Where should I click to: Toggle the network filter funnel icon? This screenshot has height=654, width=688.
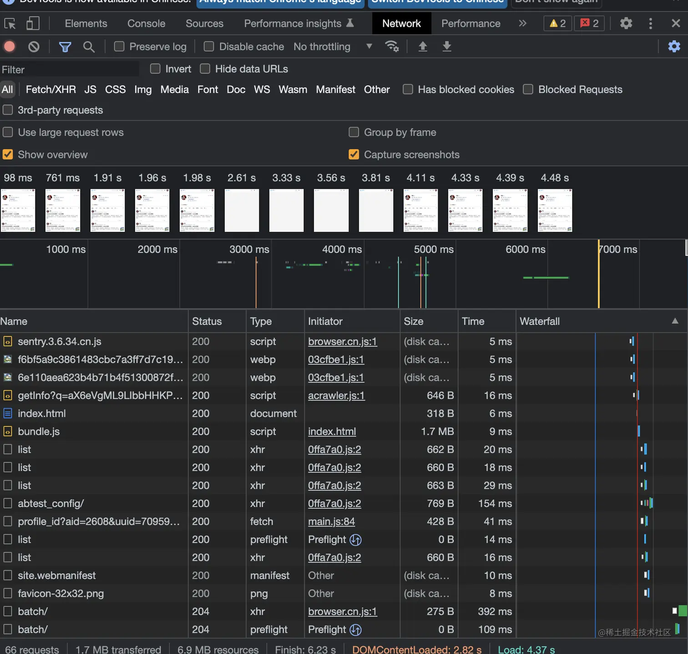(x=65, y=46)
